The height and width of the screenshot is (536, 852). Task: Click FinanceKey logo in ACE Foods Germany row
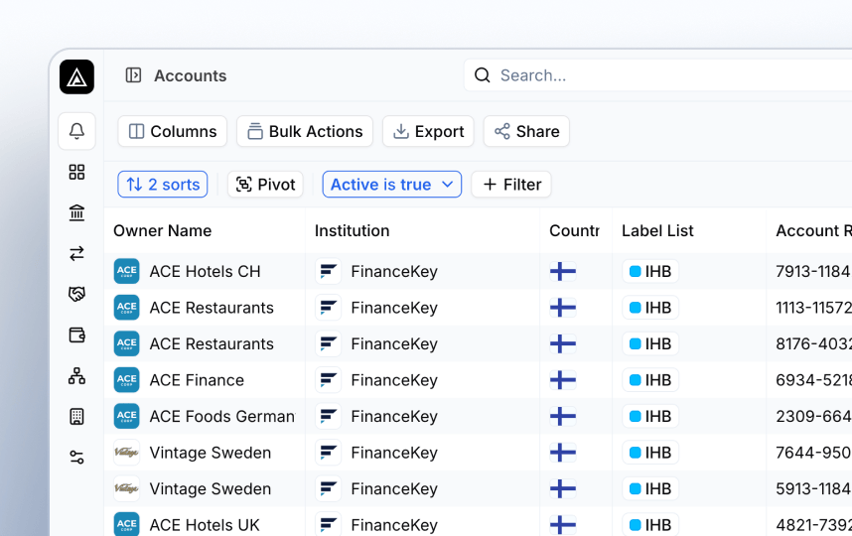click(329, 416)
